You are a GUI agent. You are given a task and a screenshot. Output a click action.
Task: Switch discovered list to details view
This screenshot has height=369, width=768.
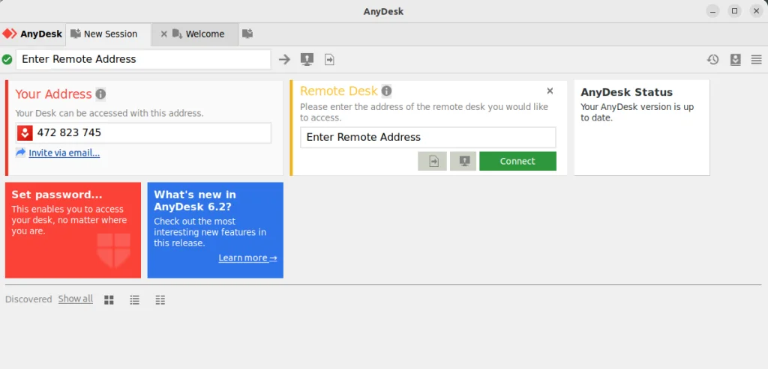pos(160,300)
